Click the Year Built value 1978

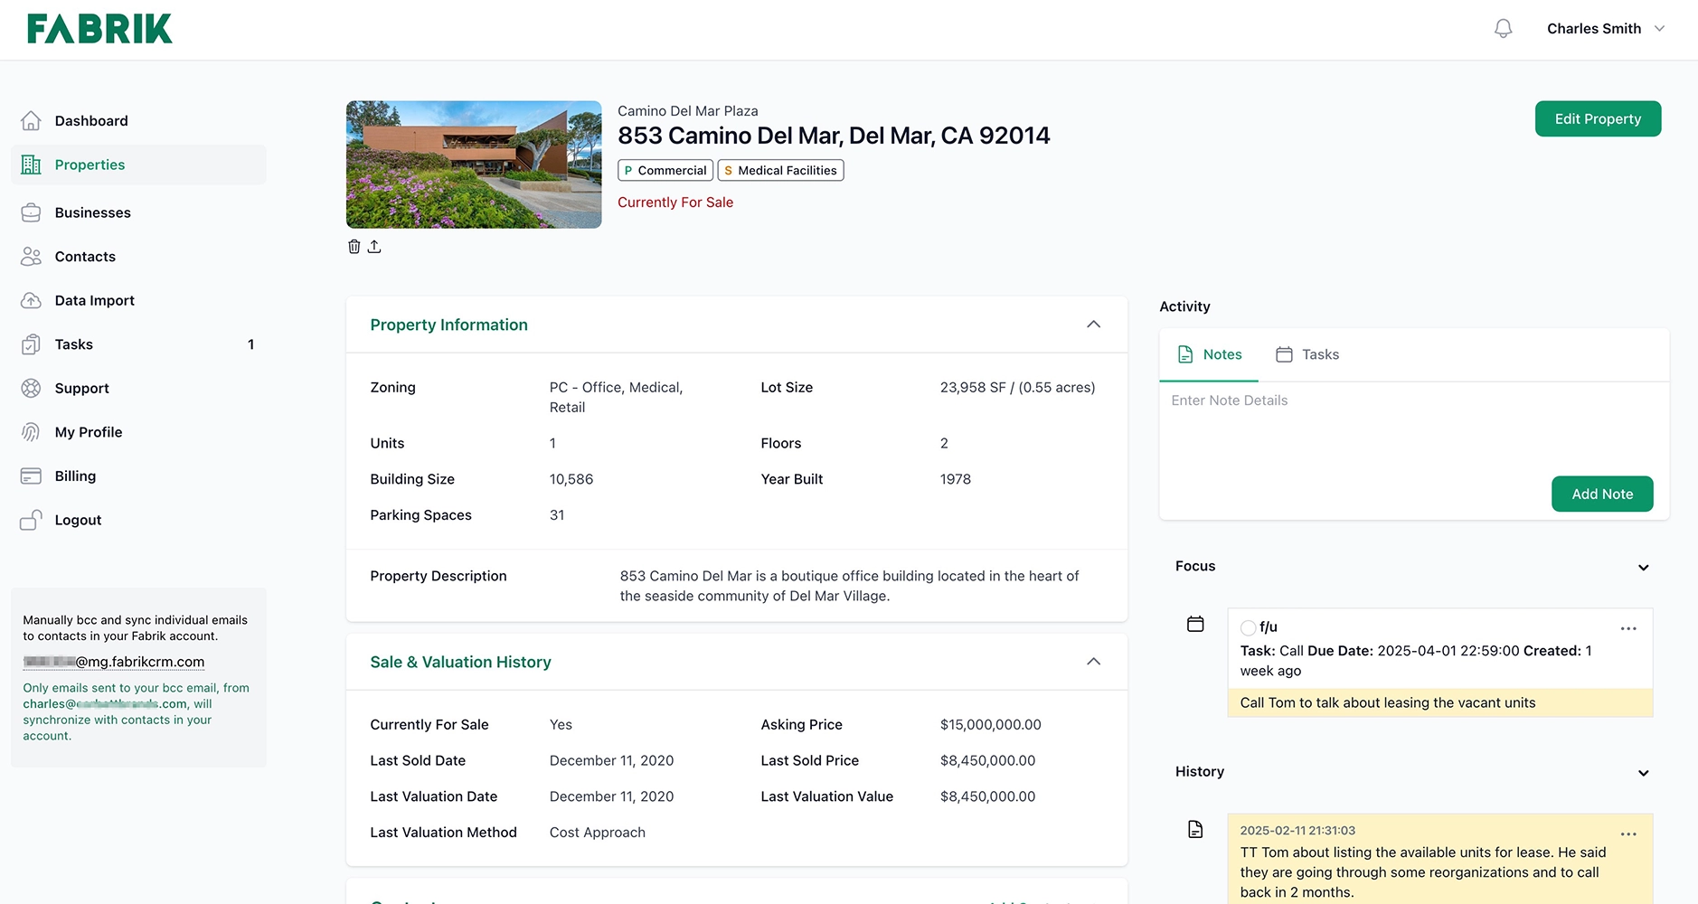tap(955, 479)
